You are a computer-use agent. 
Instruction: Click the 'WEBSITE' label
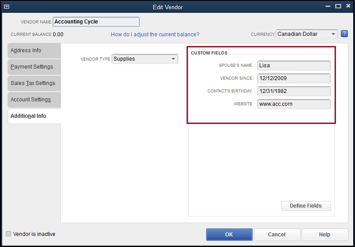click(x=243, y=104)
